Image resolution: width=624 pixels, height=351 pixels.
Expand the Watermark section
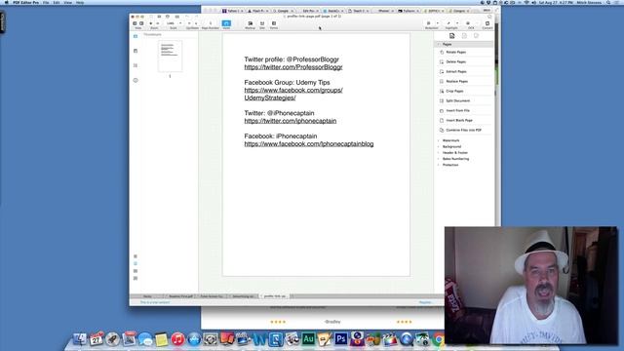click(x=439, y=140)
